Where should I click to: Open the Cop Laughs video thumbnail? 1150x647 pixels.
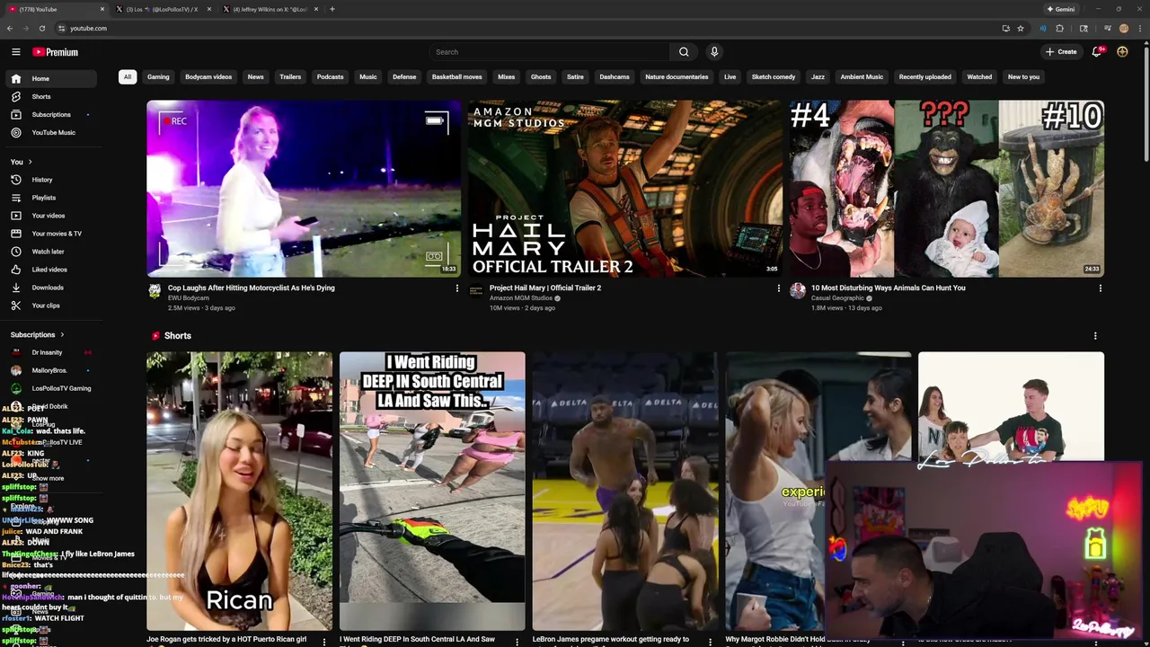304,189
